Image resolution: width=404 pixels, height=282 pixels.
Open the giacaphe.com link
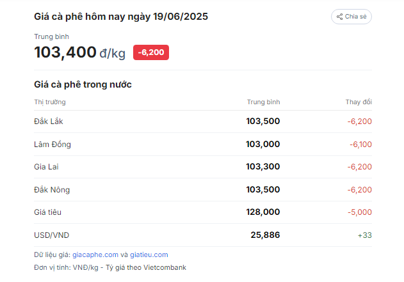click(95, 255)
